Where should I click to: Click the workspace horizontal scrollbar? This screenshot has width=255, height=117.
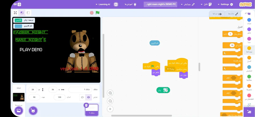141,116
